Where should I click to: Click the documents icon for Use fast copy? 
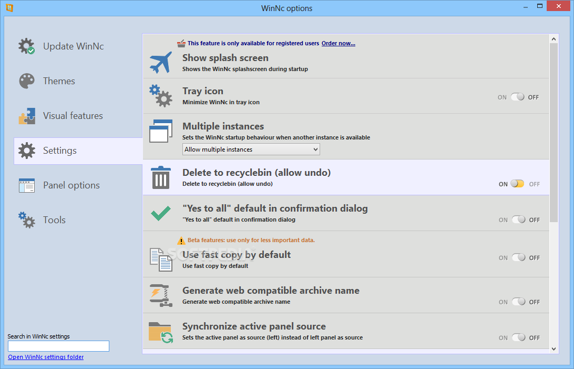coord(161,260)
